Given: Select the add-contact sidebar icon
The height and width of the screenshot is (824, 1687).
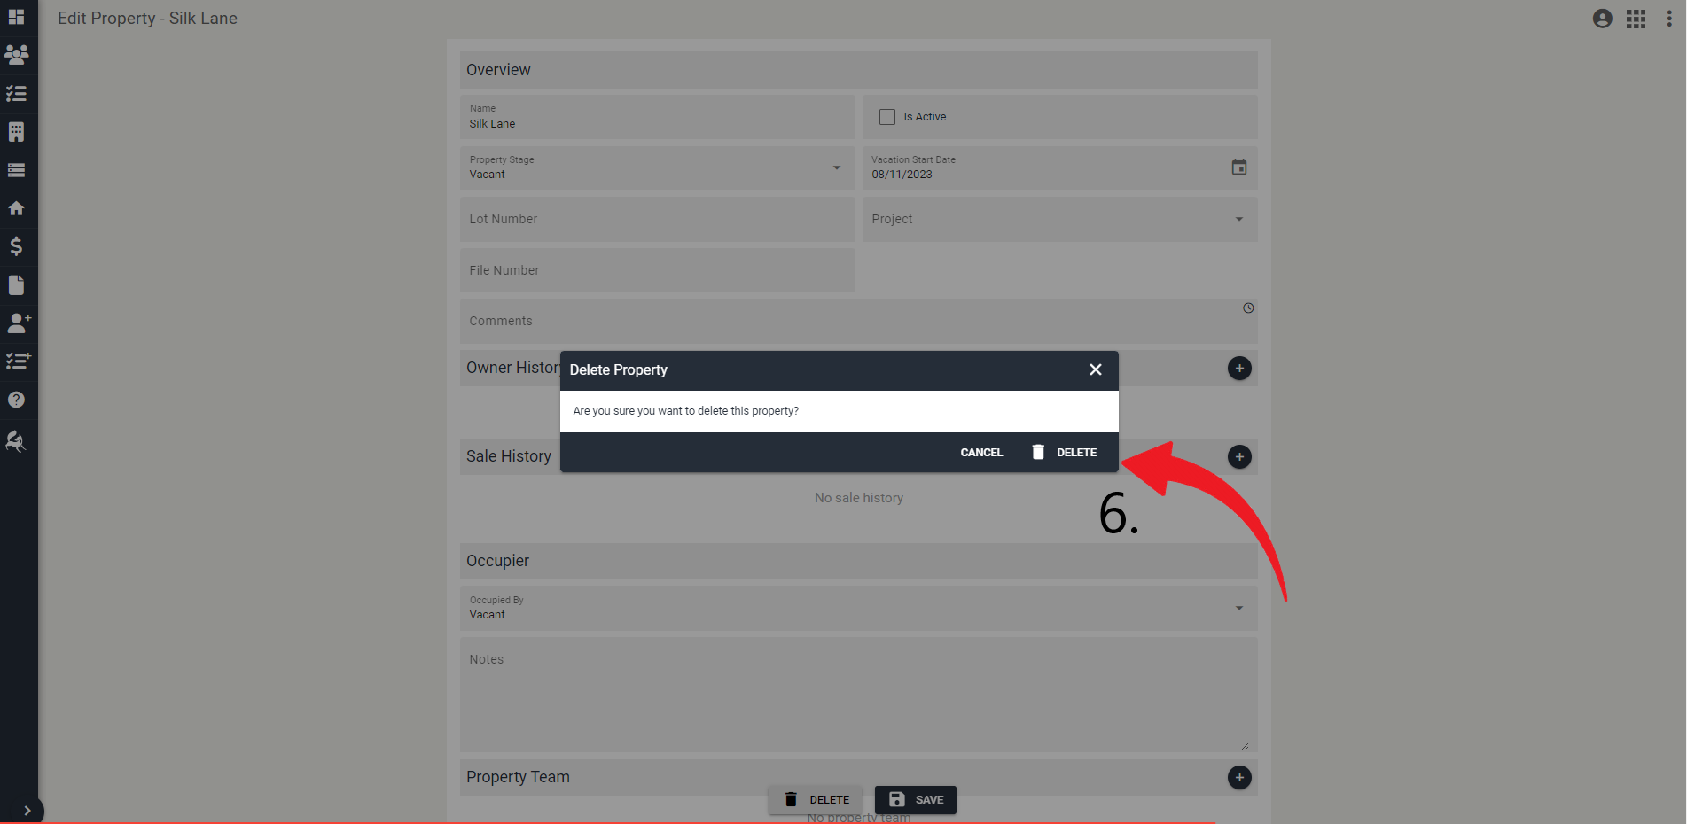Looking at the screenshot, I should 19,323.
